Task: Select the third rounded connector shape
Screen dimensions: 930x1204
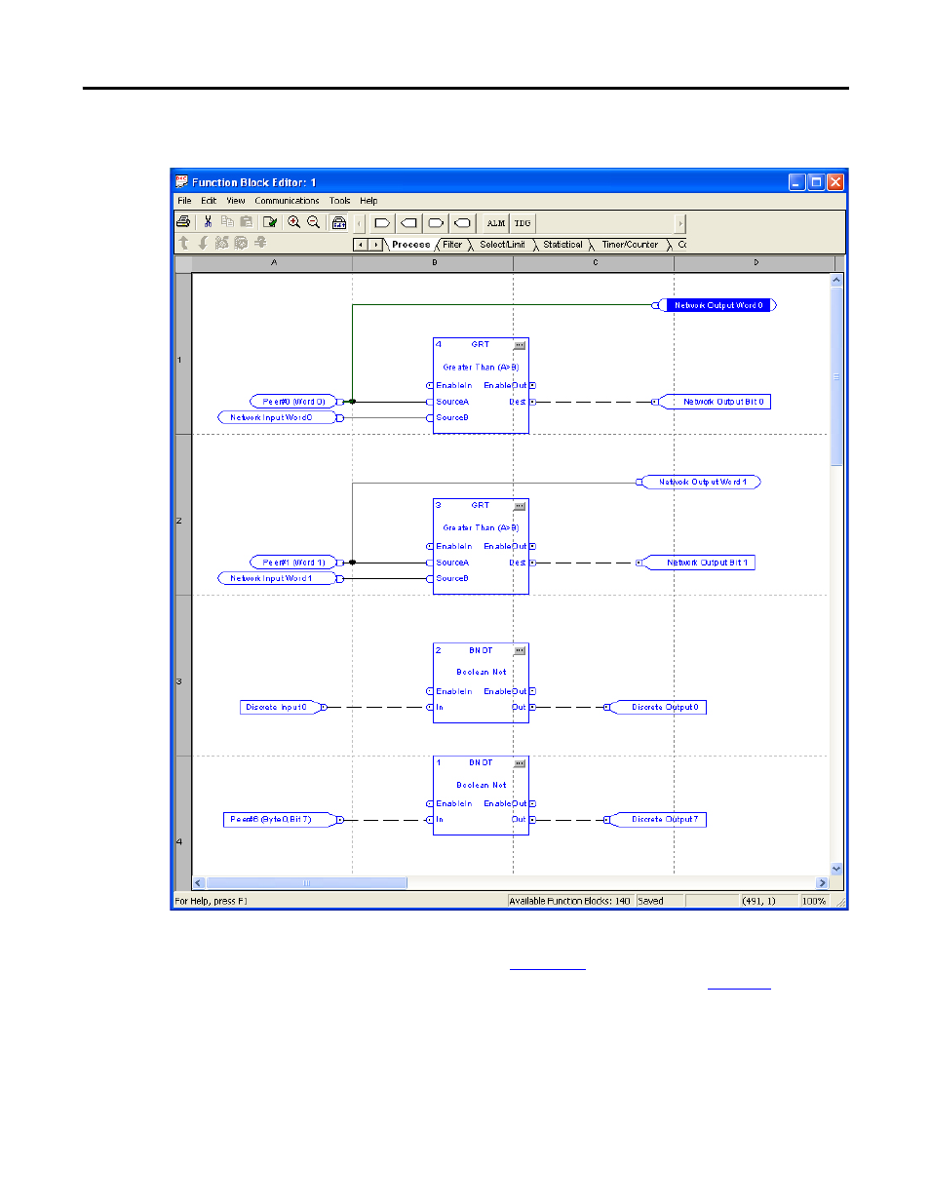Action: coord(436,223)
